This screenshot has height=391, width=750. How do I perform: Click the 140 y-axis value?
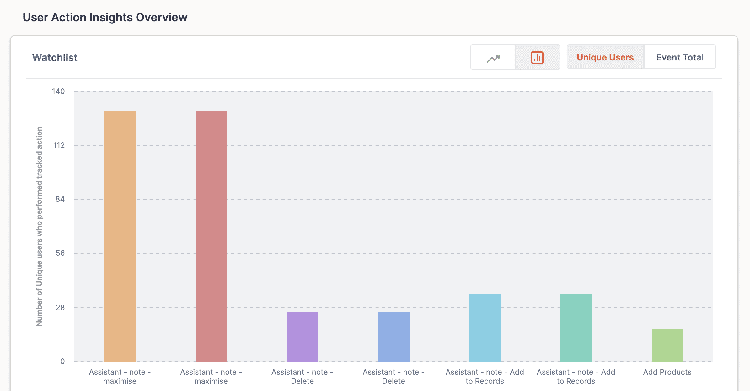(x=58, y=91)
